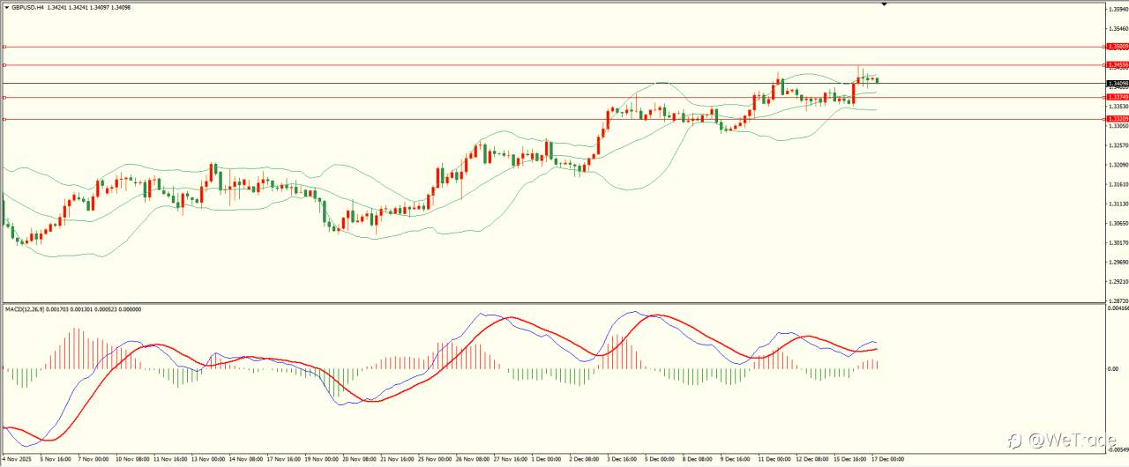Click the 14 Nov 08:00 time label
This screenshot has width=1129, height=467.
[244, 459]
